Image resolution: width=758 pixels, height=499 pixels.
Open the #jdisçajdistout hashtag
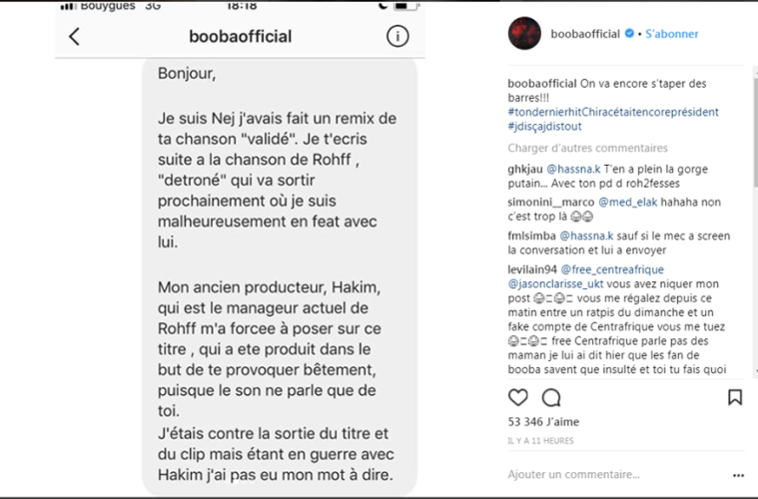pos(545,127)
